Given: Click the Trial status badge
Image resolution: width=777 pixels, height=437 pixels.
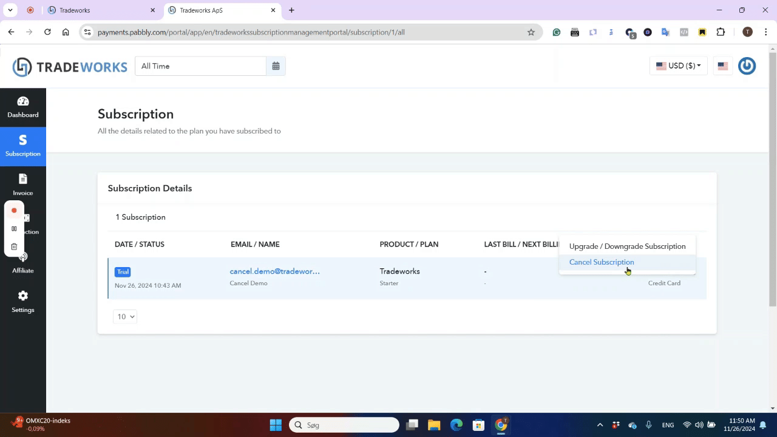Looking at the screenshot, I should [x=123, y=272].
